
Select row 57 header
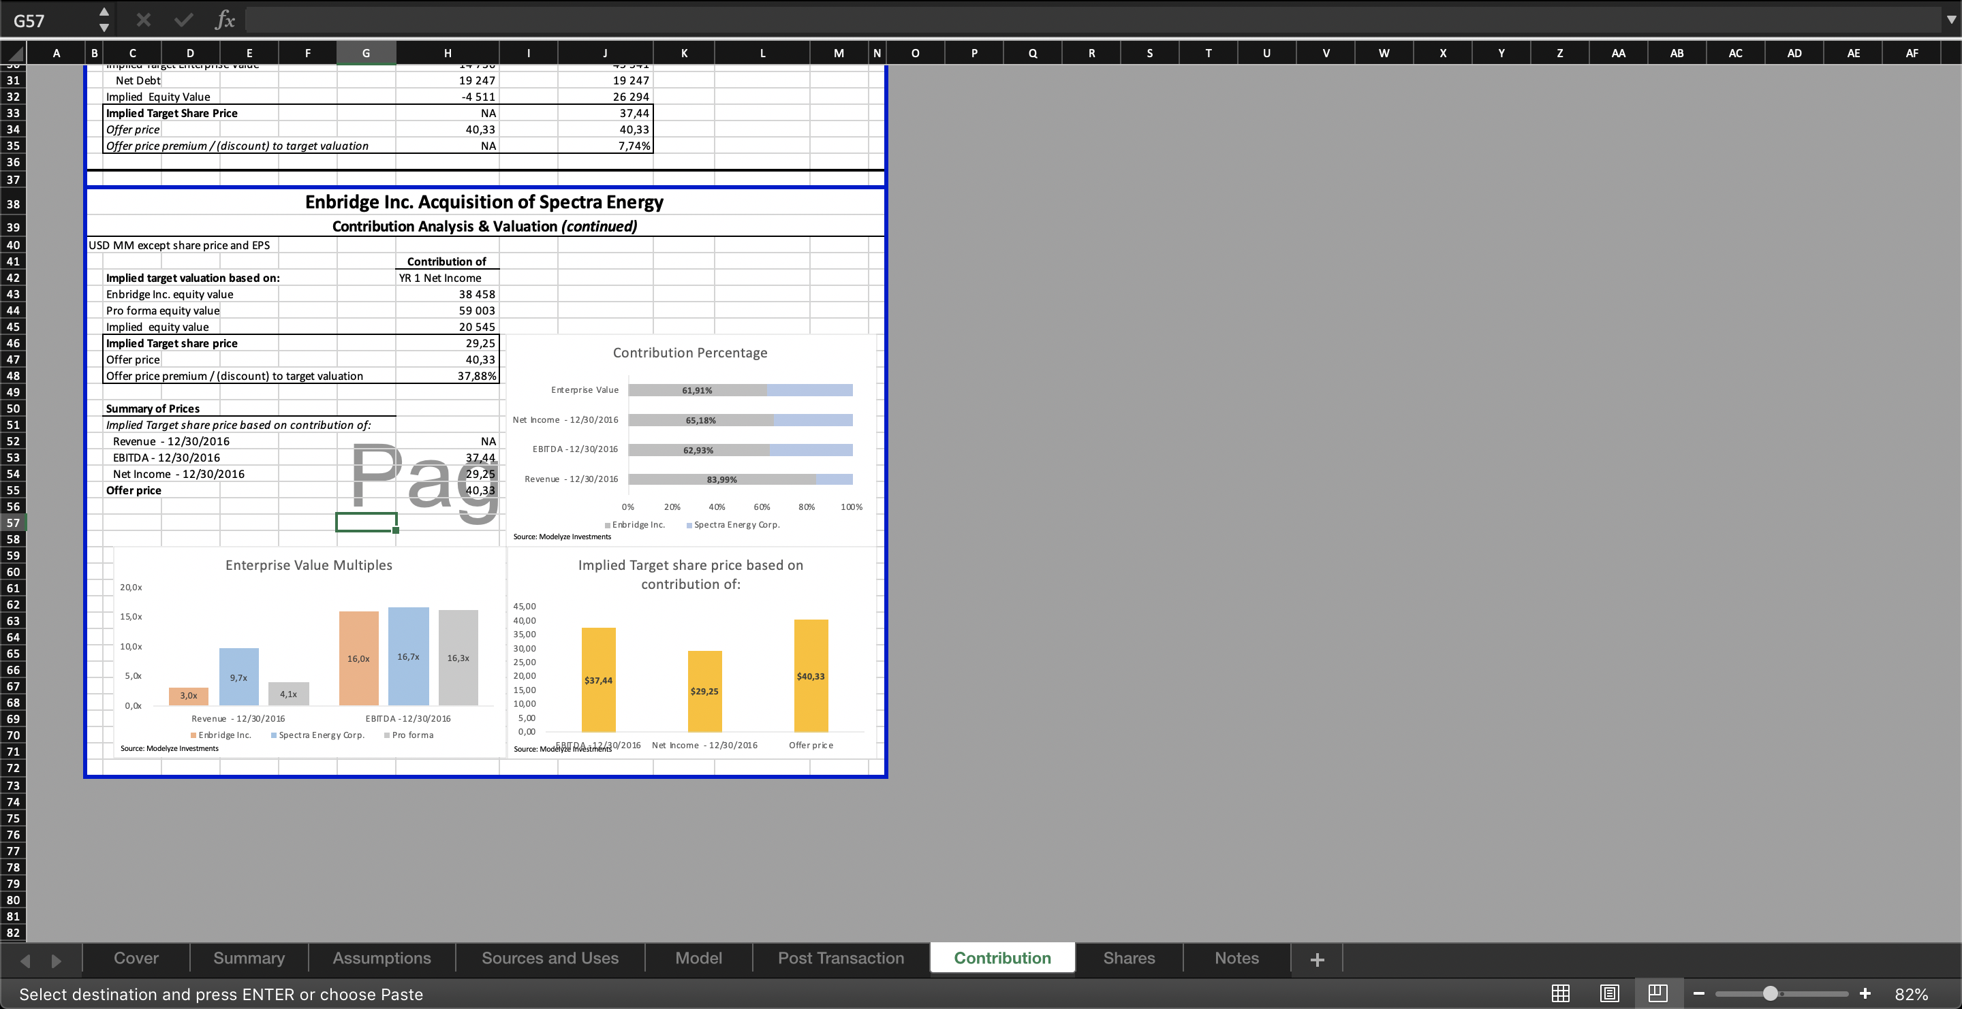13,523
